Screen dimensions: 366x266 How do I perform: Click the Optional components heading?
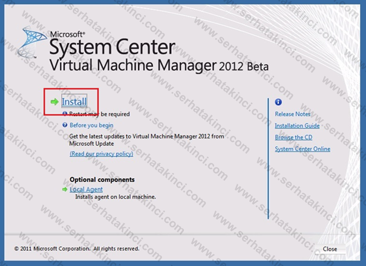[x=102, y=180]
